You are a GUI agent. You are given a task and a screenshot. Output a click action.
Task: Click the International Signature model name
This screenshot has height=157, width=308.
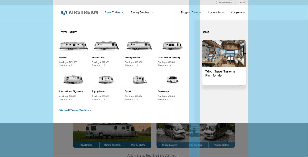(x=71, y=91)
